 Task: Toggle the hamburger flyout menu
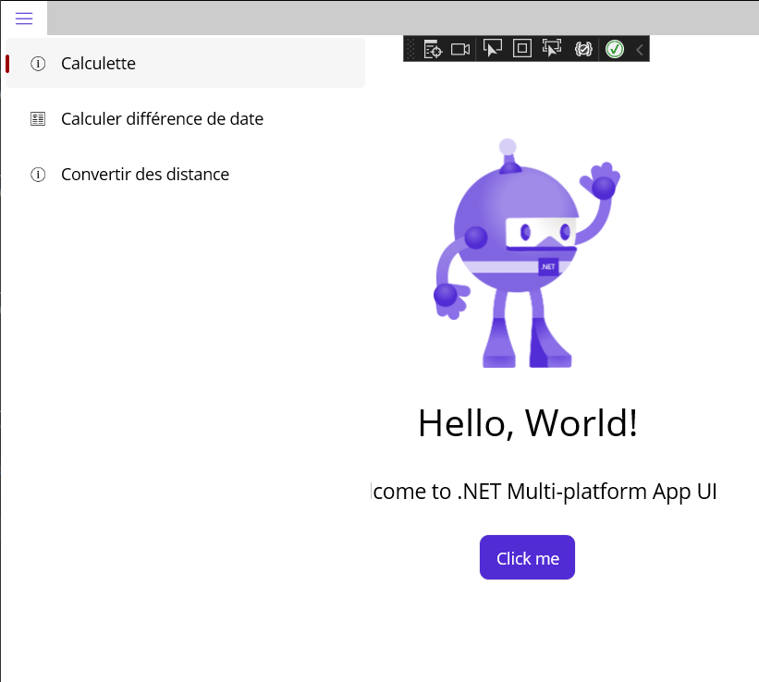(24, 18)
